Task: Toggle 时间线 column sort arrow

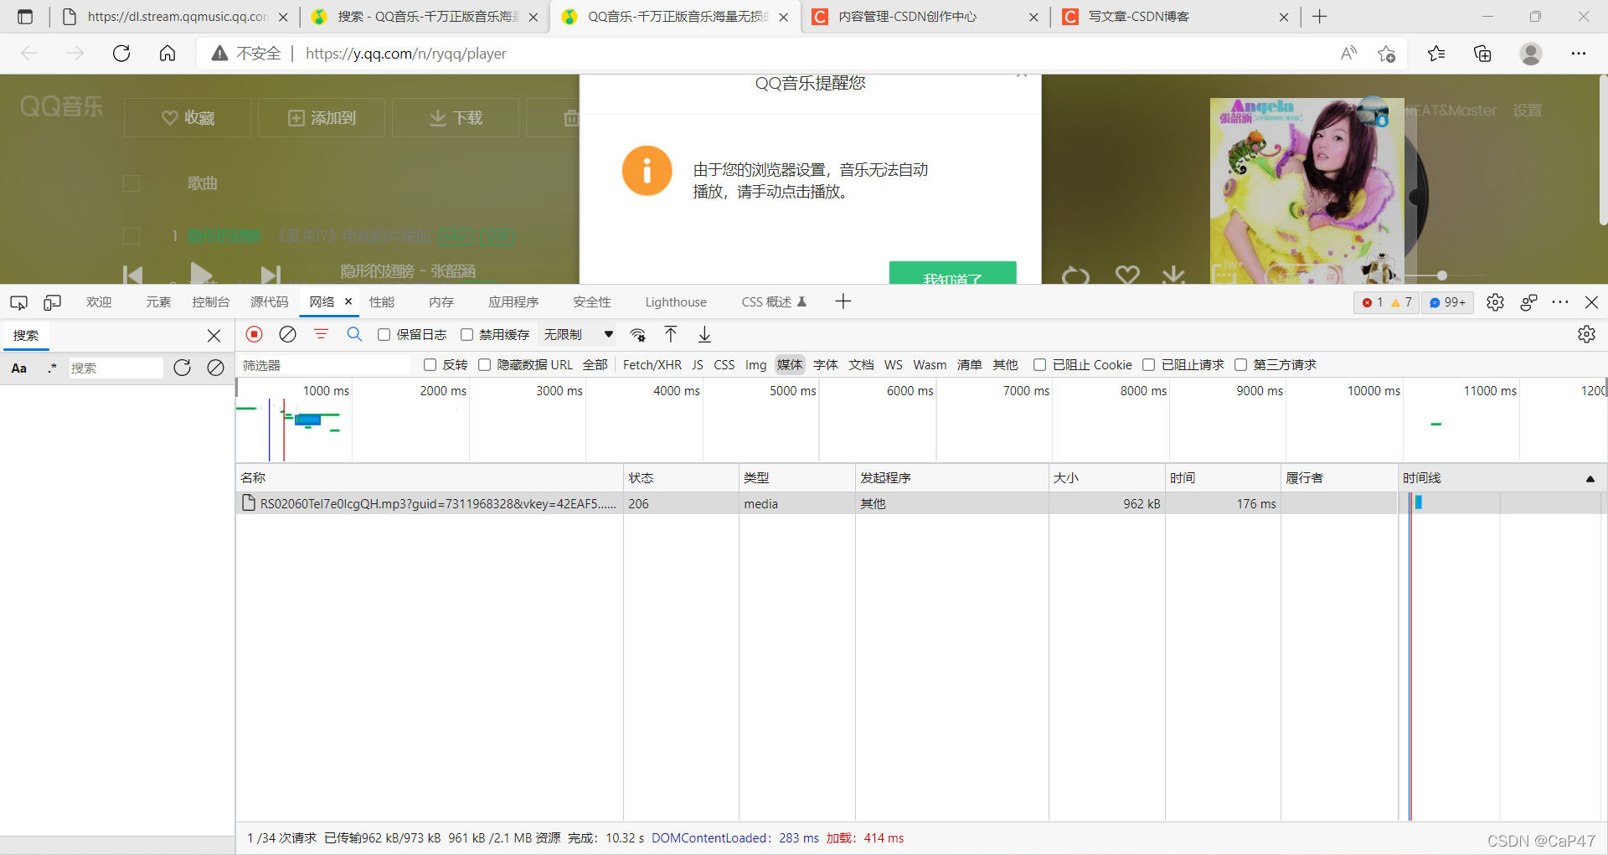Action: pyautogui.click(x=1590, y=479)
